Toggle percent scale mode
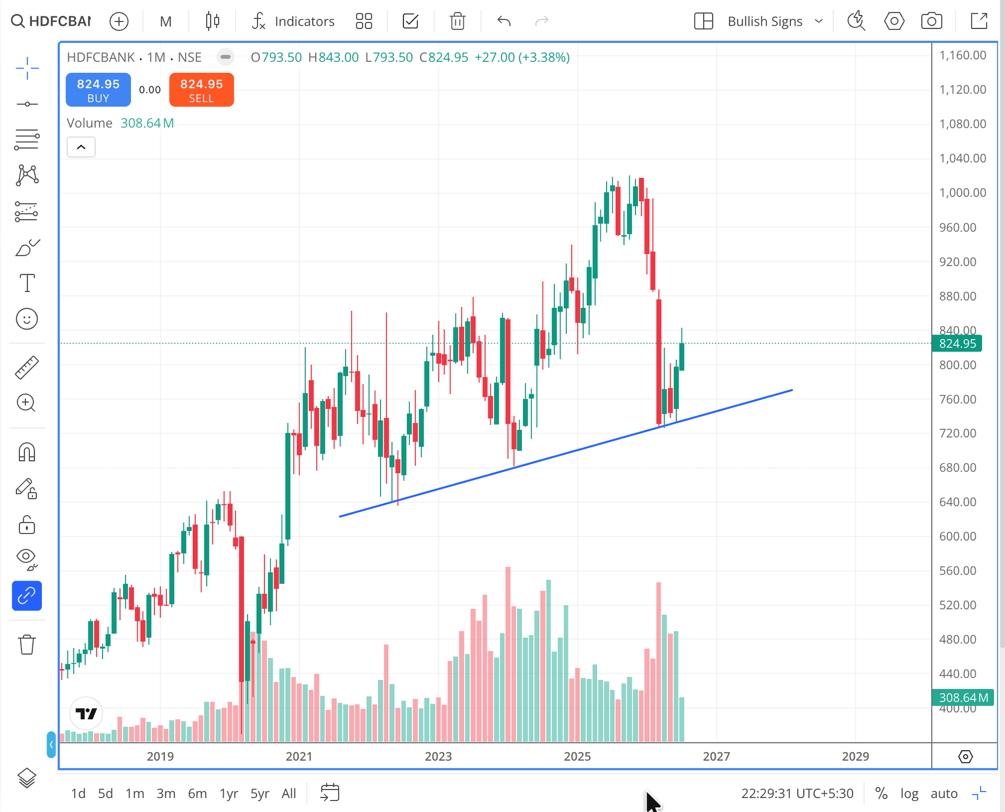The height and width of the screenshot is (812, 1005). coord(881,793)
